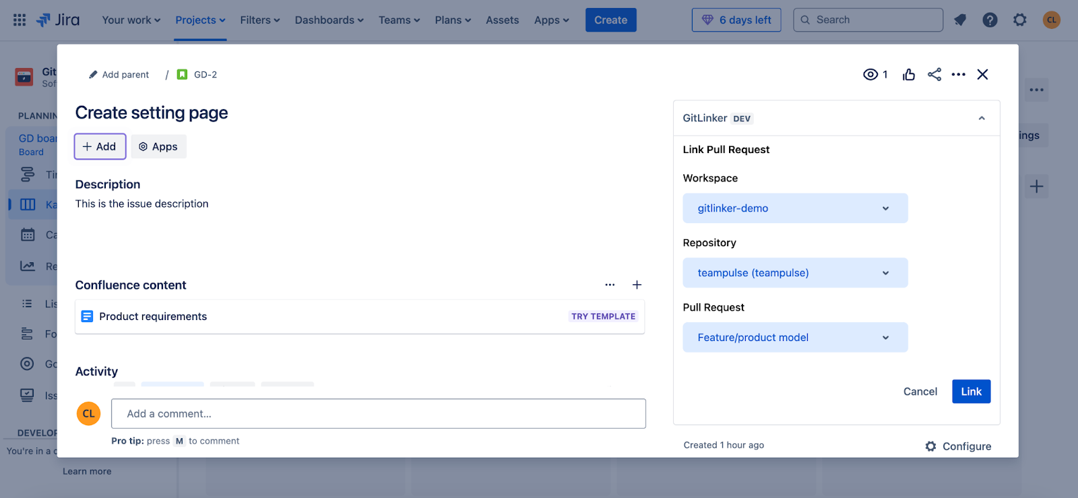Collapse the GitLinker panel chevron

[x=982, y=119]
